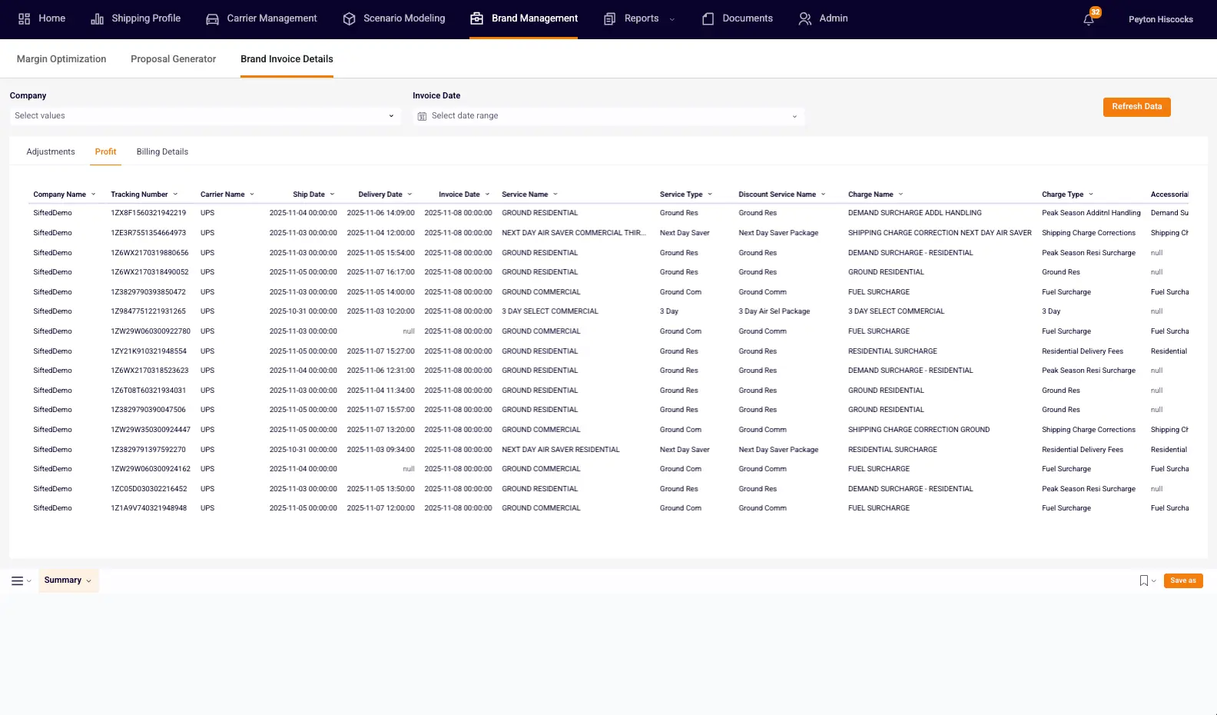Open Service Type column filter arrow

(710, 195)
